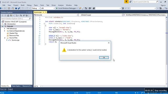The image size is (168, 94).
Task: Click the Save toolbar icon
Action: [16, 8]
